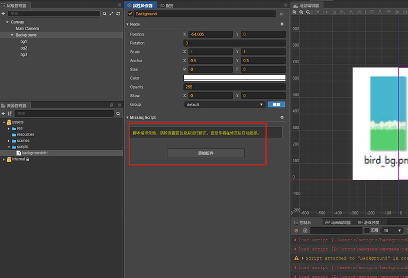The width and height of the screenshot is (408, 278).
Task: Toggle 3D mode for node
Action: coord(281,14)
